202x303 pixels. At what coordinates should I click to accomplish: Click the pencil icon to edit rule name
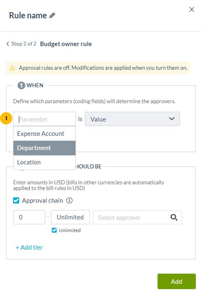tap(52, 15)
